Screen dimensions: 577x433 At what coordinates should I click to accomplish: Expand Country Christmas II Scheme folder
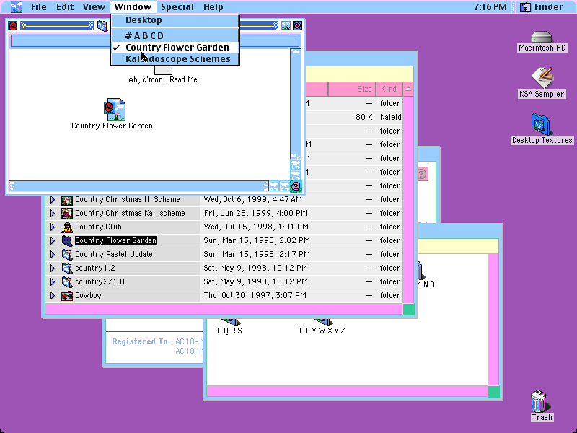point(53,200)
